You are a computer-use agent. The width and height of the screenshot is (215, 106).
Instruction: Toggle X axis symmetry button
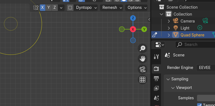pyautogui.click(x=43, y=8)
